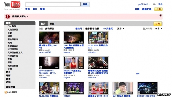
Task: Select 遊戲 category
Action: [x=10, y=59]
